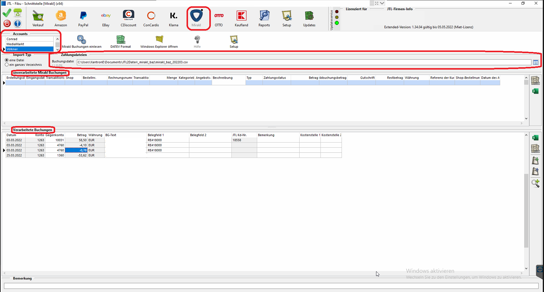Expand the title bar chevron dropdown
This screenshot has width=544, height=292.
point(382,3)
